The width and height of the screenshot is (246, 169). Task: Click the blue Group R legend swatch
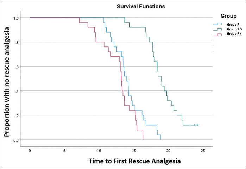coord(217,24)
